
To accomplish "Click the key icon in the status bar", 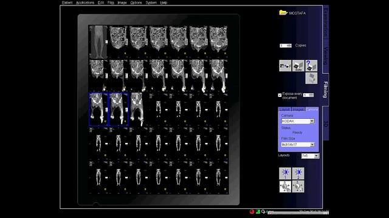I will click(263, 211).
